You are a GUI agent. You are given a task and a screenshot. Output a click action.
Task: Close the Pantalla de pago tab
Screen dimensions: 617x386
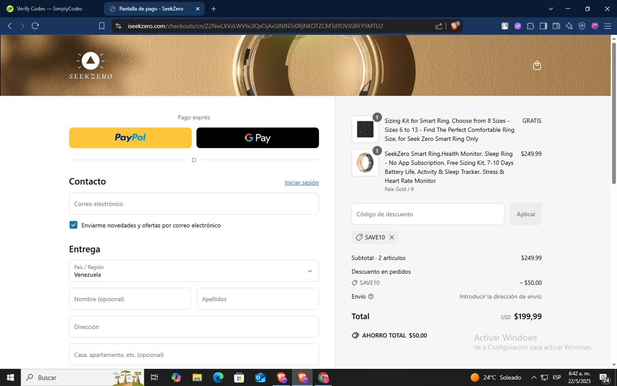click(x=197, y=9)
